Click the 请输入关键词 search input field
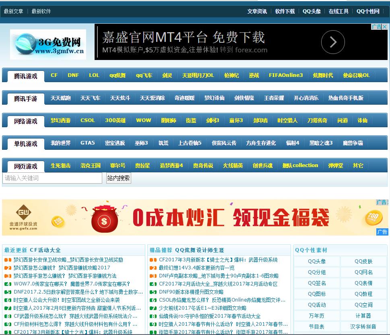Viewport: 390px width, 335px height. click(52, 178)
